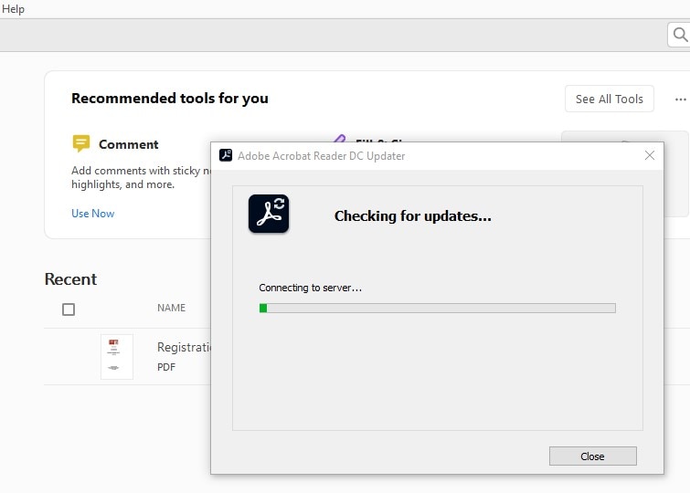Click the Acrobat icon in Updater title bar
Image resolution: width=690 pixels, height=493 pixels.
226,155
